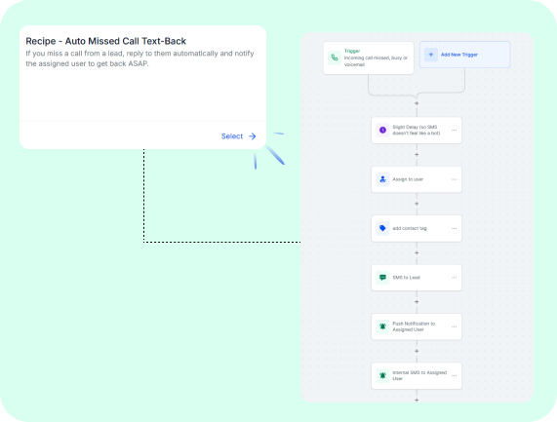Click the Internal SMS to Assigned User icon
Viewport: 557px width, 422px height.
tap(382, 375)
